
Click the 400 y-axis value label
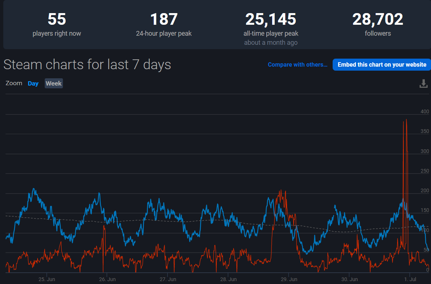pos(425,111)
